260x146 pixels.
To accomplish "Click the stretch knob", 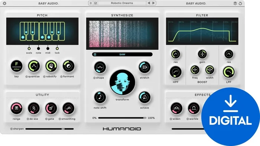I will tap(144, 67).
